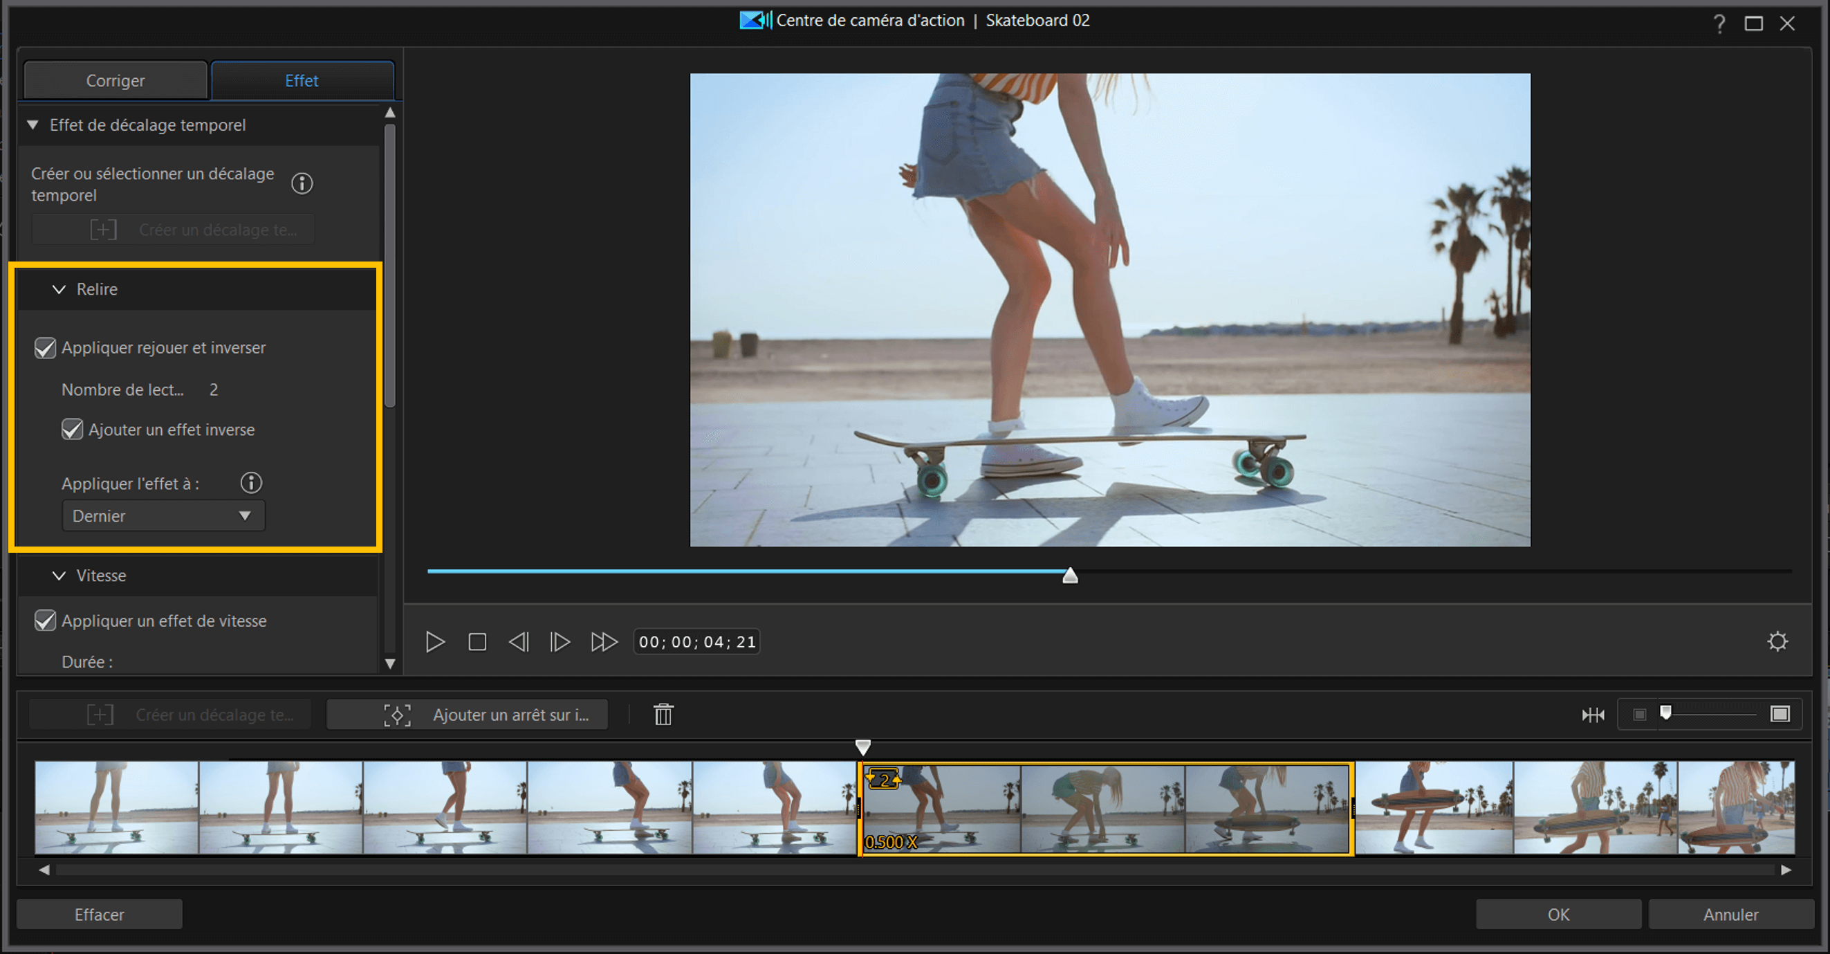
Task: Click the Stop playback icon
Action: pos(477,641)
